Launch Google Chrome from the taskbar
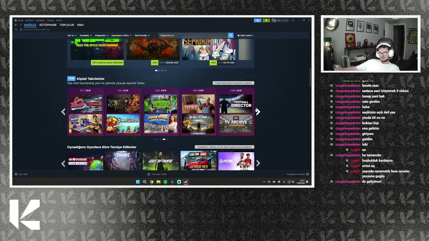Viewport: 429px width, 241px height. 151,182
